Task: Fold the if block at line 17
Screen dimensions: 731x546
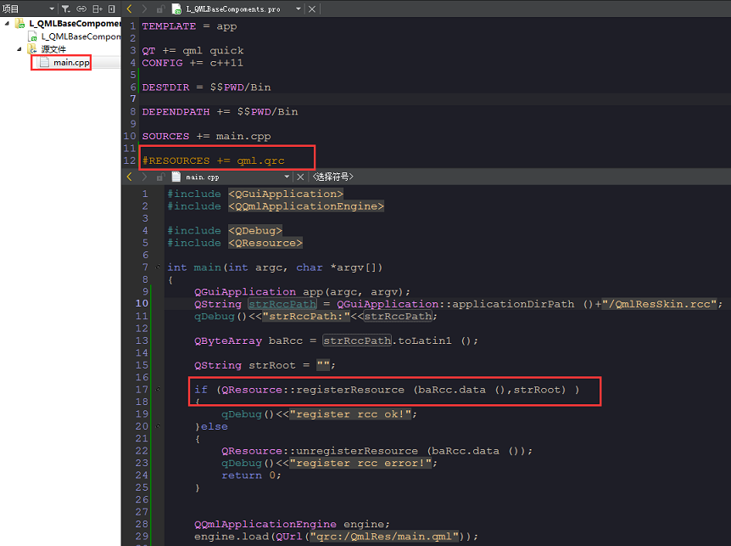Action: point(158,389)
